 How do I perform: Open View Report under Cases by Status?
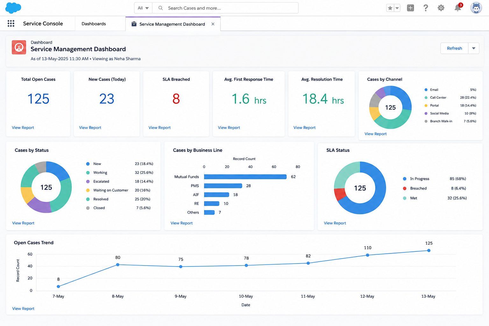click(23, 223)
